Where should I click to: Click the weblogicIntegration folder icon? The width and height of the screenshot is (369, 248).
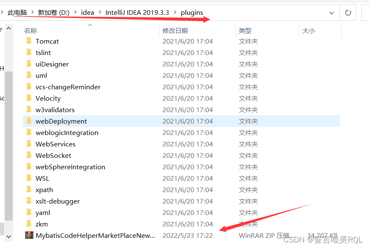click(29, 132)
